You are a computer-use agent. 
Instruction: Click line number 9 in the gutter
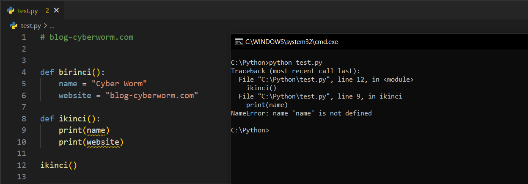coord(24,130)
